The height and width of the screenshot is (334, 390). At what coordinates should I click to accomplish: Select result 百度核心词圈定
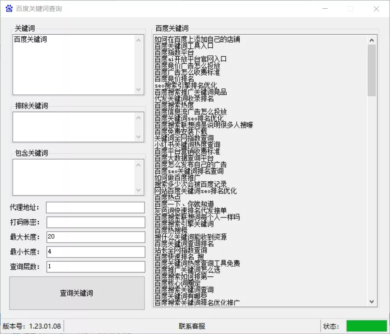pos(177,283)
